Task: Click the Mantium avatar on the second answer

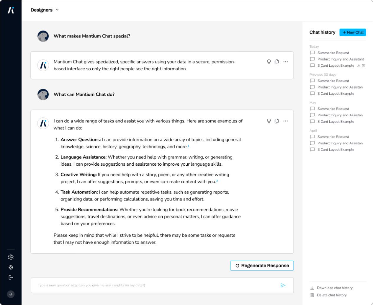Action: [43, 123]
